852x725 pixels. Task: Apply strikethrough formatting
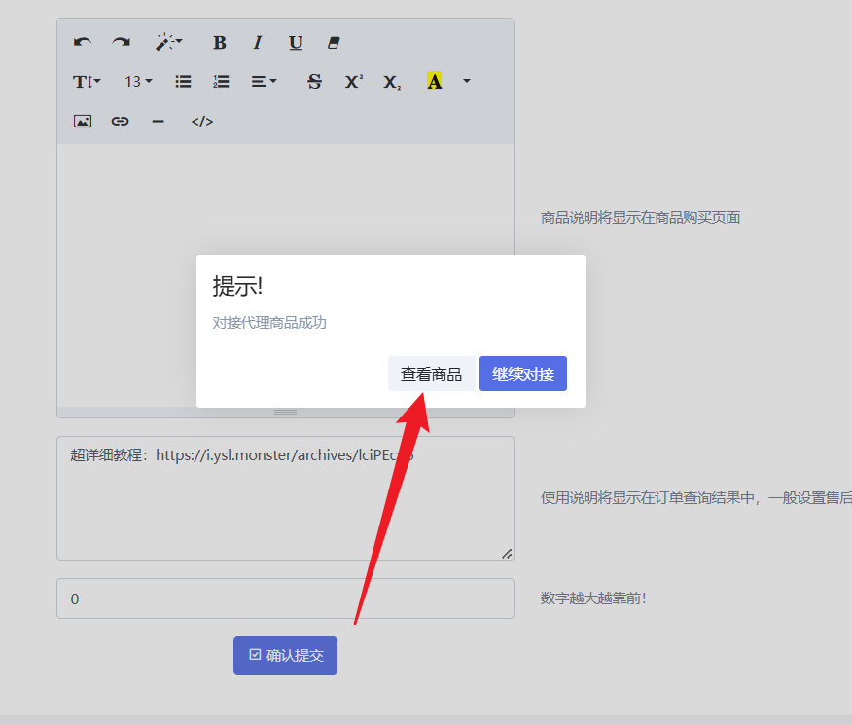[314, 82]
